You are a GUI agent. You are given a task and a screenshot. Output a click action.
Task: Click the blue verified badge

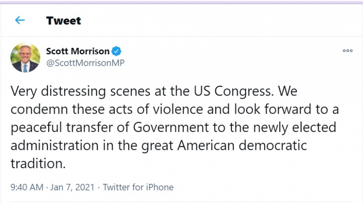click(x=117, y=51)
